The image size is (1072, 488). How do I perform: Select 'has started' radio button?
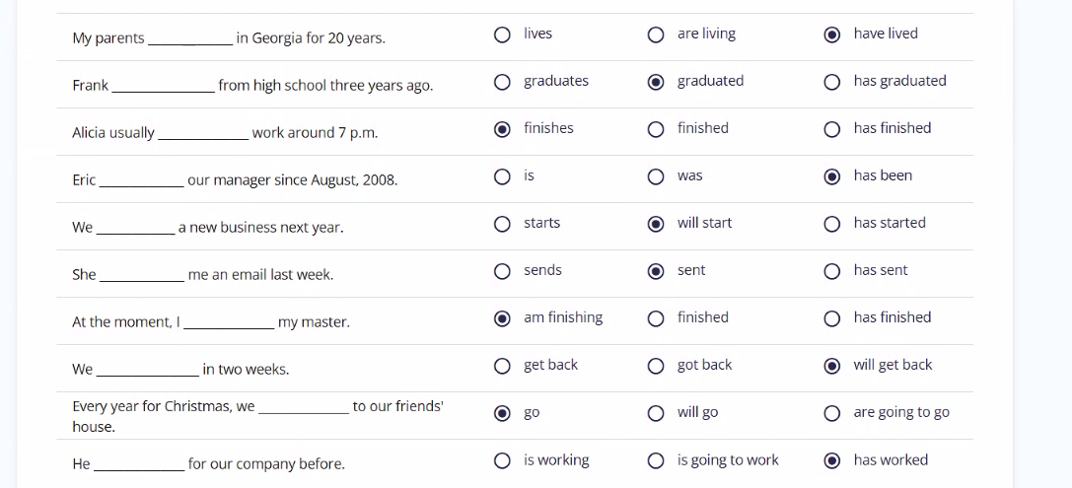832,224
